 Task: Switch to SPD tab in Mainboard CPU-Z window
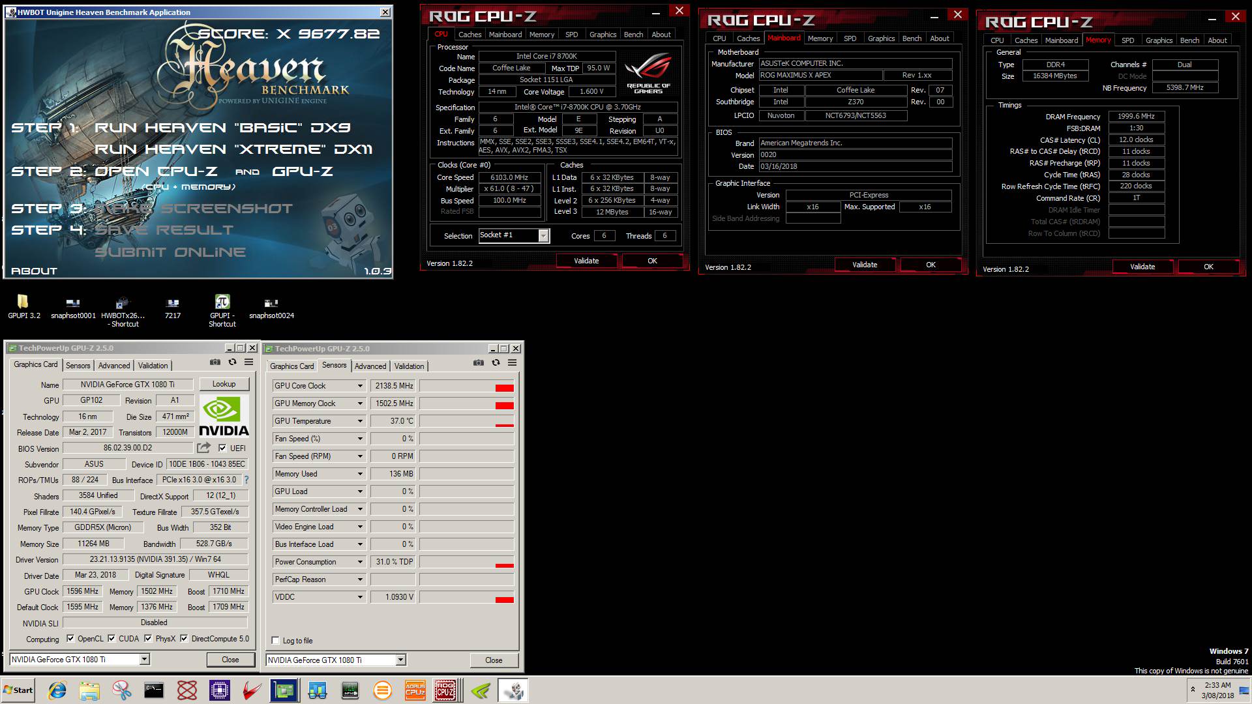point(850,38)
